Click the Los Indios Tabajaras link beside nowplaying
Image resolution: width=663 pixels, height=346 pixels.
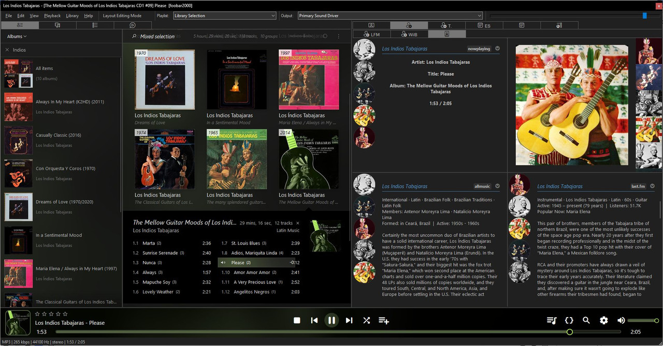405,49
